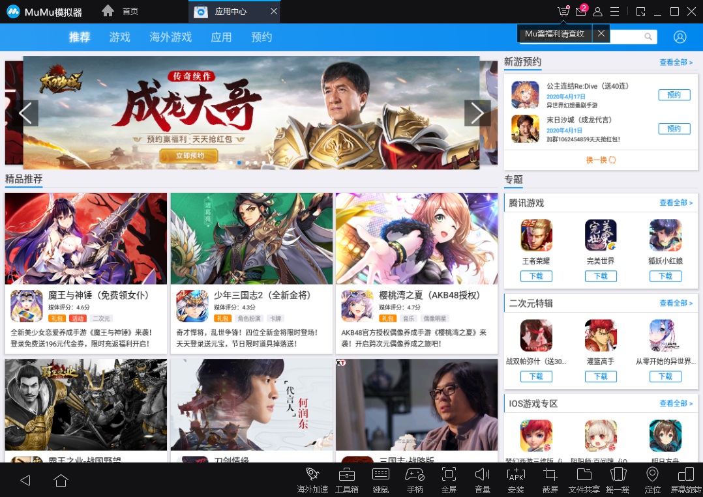703x497 pixels.
Task: Click 查看全部 next to 腾讯游戏
Action: [x=676, y=203]
